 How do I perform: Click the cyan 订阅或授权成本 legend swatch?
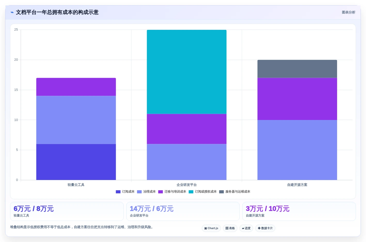pos(191,192)
